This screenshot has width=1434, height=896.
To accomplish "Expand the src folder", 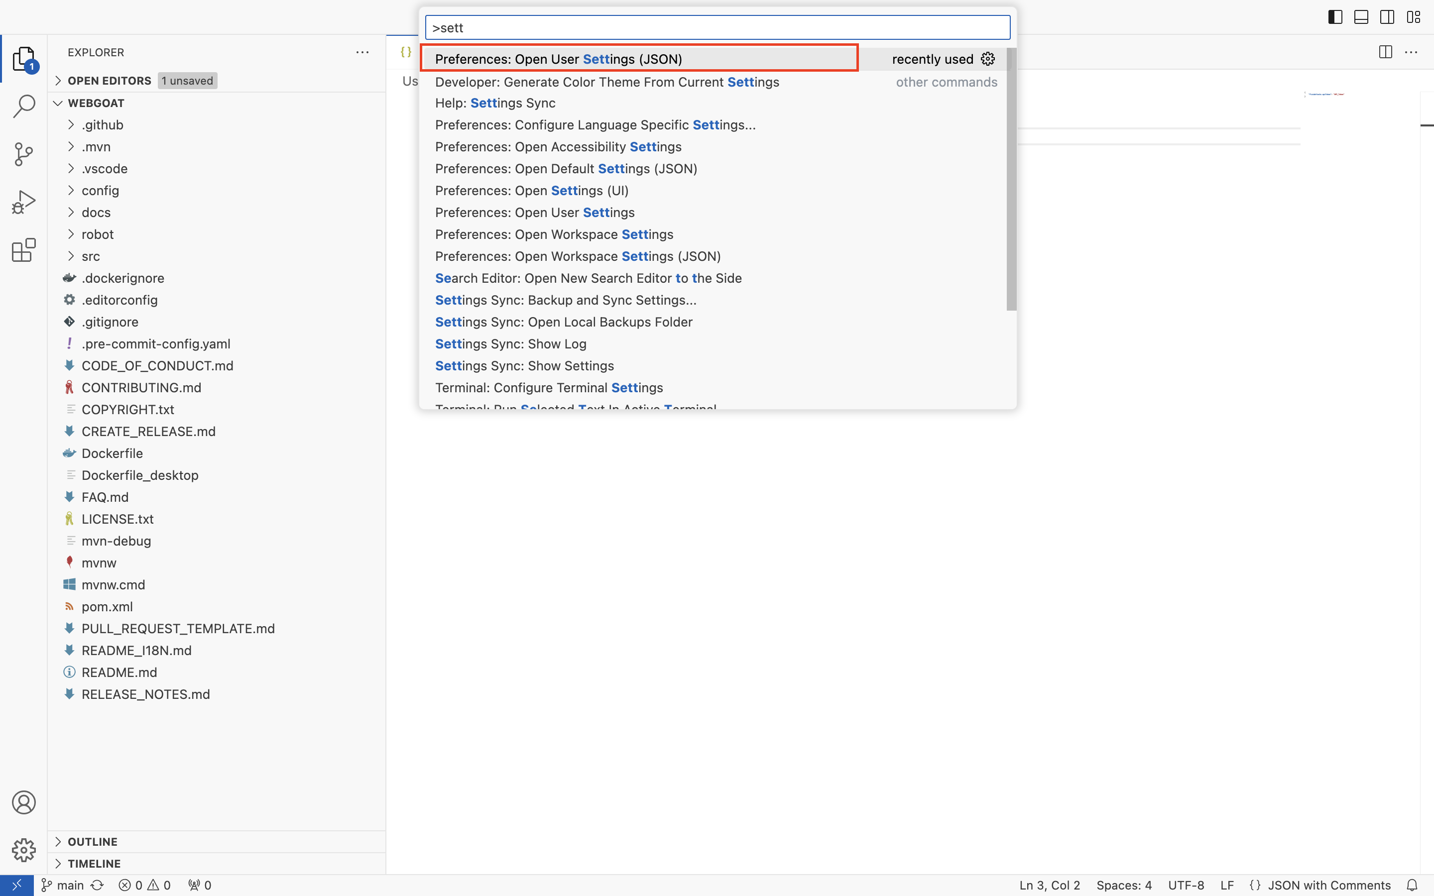I will 70,255.
